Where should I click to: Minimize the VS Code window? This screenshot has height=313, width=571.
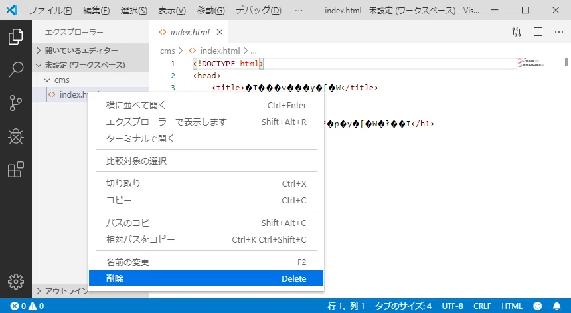(495, 10)
